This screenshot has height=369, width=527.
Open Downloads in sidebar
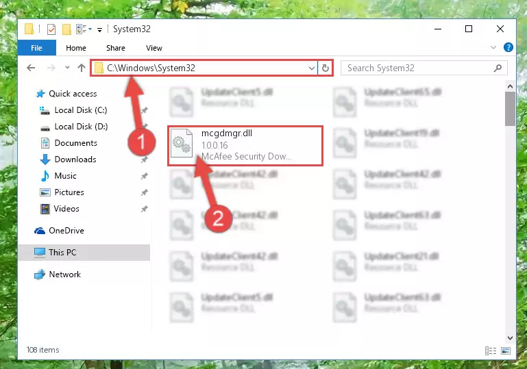pos(75,160)
